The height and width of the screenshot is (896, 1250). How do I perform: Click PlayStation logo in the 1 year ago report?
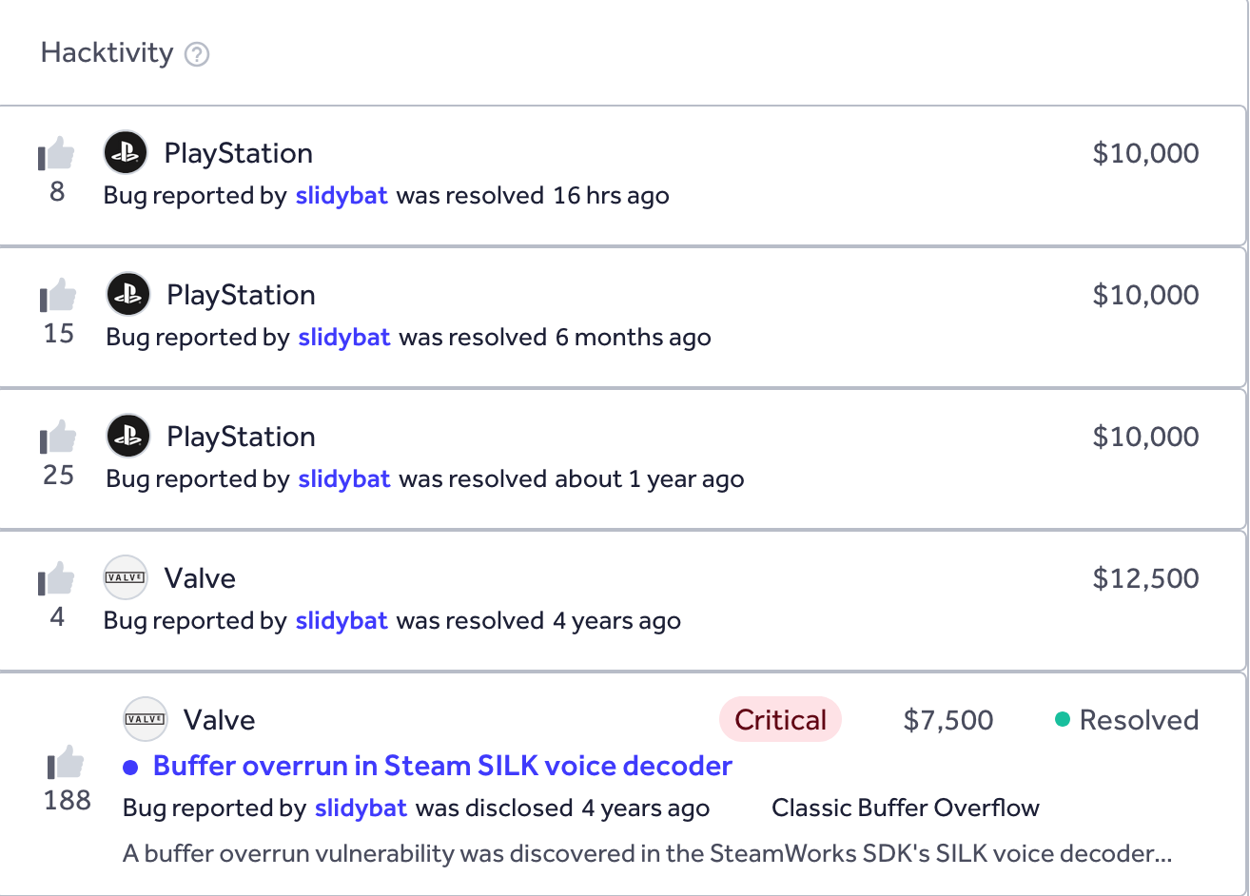click(128, 437)
